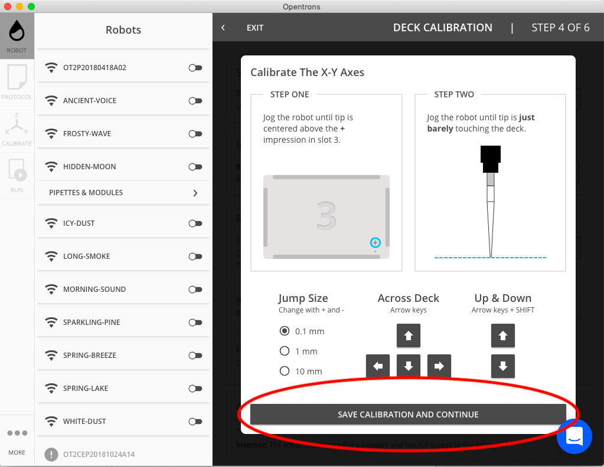This screenshot has height=467, width=604.
Task: Exit the deck calibration
Action: point(255,28)
